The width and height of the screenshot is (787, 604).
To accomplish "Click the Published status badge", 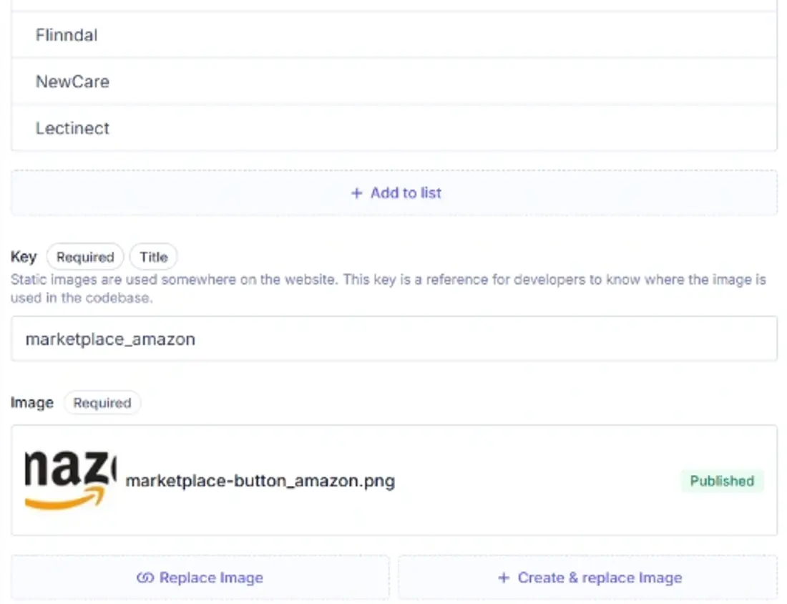I will pos(722,481).
